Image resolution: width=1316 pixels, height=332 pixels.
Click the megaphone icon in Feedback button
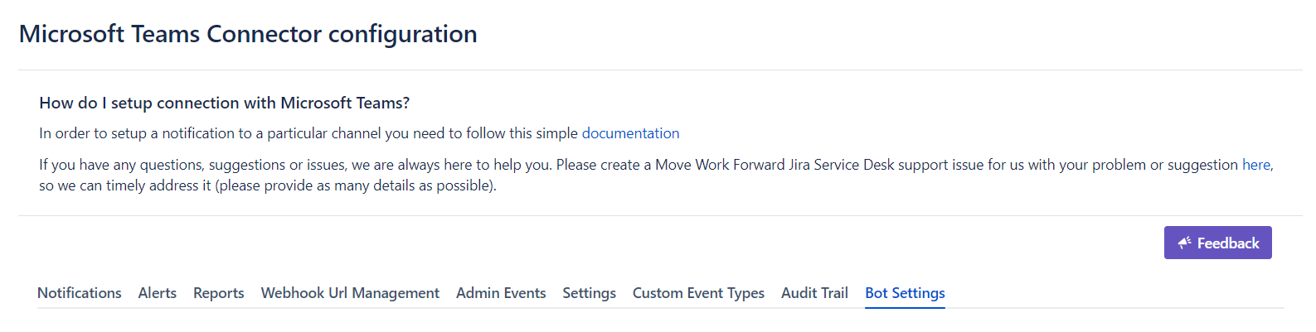pos(1184,243)
